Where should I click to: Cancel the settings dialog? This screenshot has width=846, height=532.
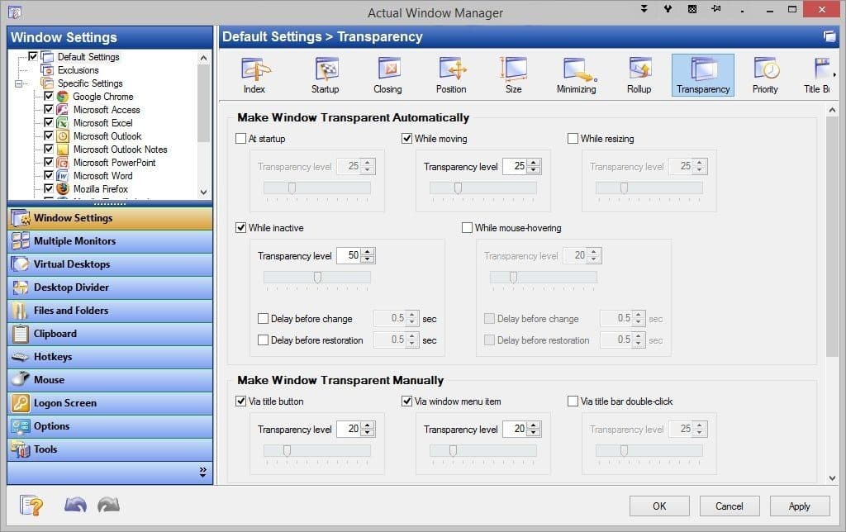pyautogui.click(x=729, y=506)
